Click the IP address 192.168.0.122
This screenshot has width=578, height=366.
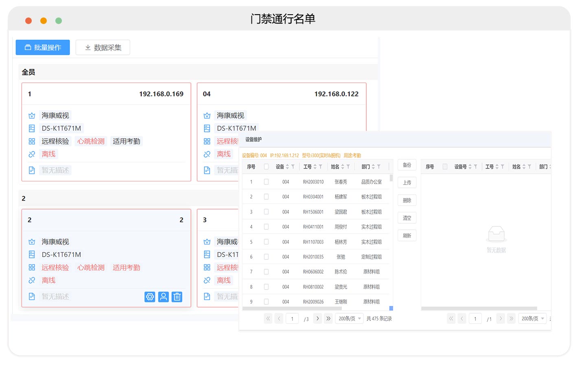(337, 94)
